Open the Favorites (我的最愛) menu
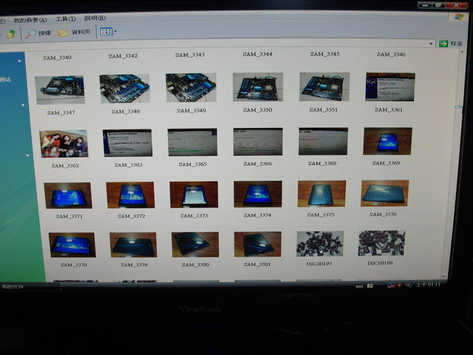The width and height of the screenshot is (473, 355). coord(30,20)
